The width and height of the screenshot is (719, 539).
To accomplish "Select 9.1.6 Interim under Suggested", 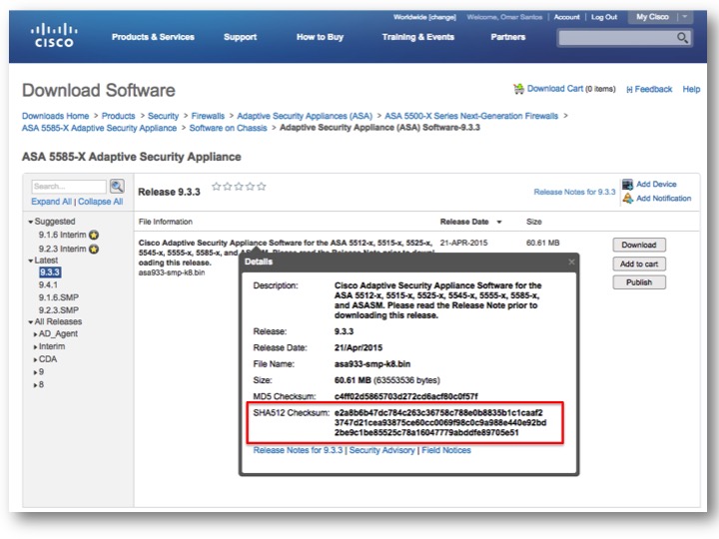I will coord(62,236).
